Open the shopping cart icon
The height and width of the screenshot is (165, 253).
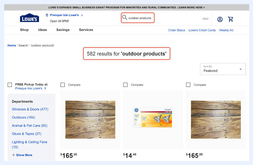tap(231, 19)
